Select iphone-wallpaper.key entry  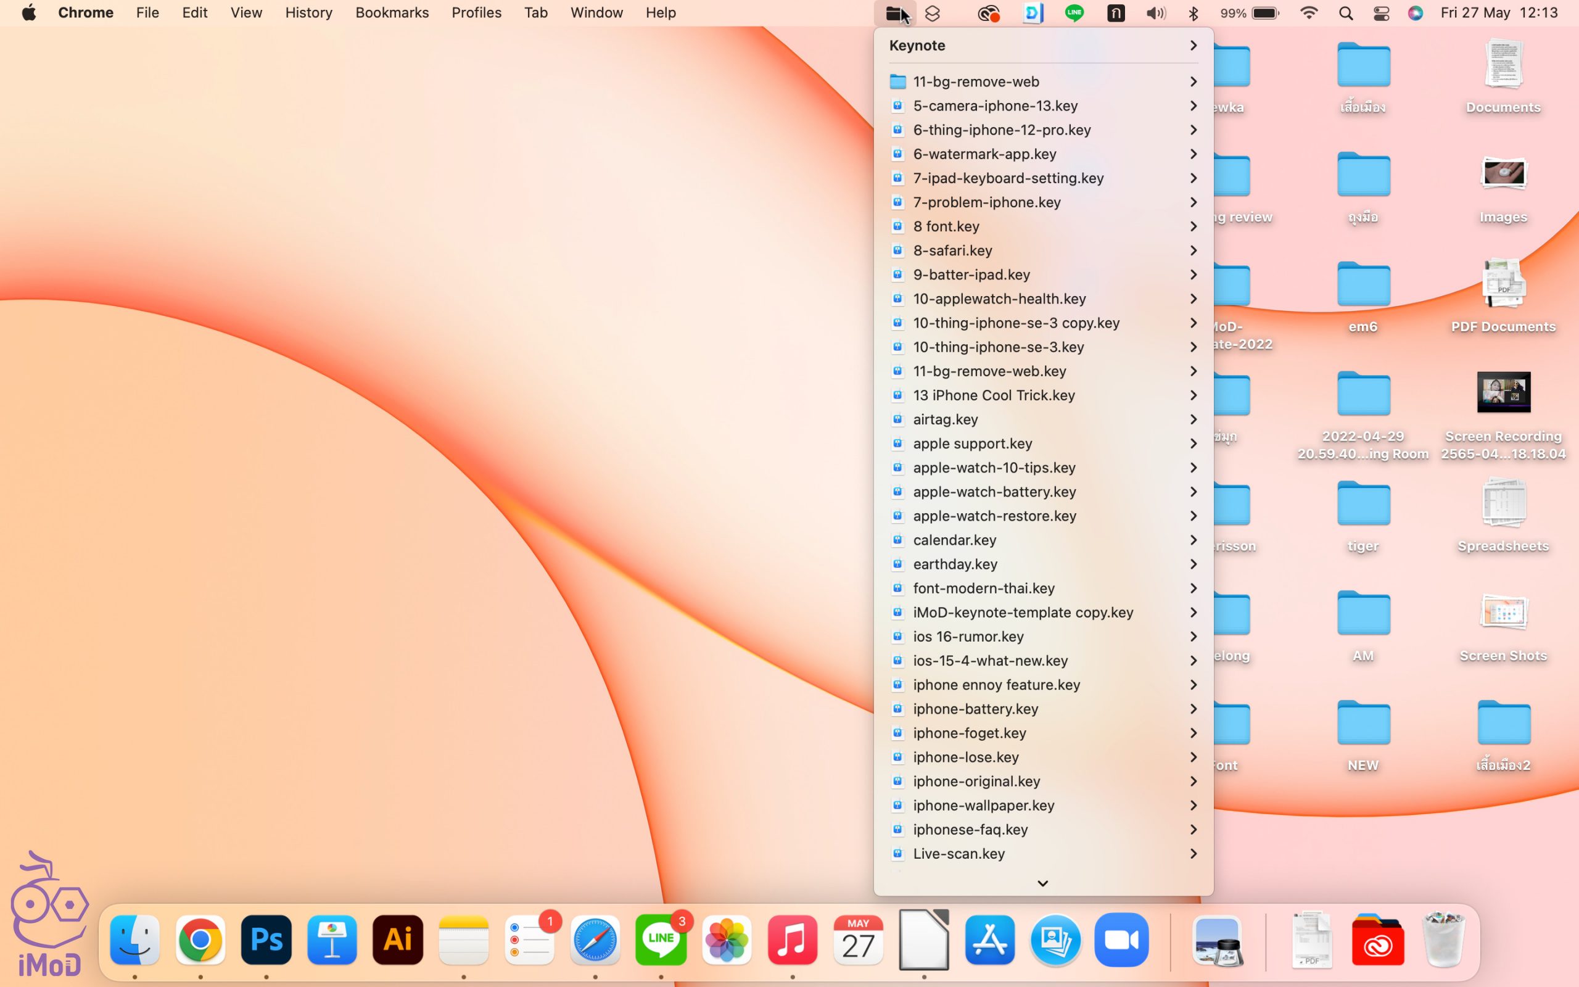coord(983,806)
